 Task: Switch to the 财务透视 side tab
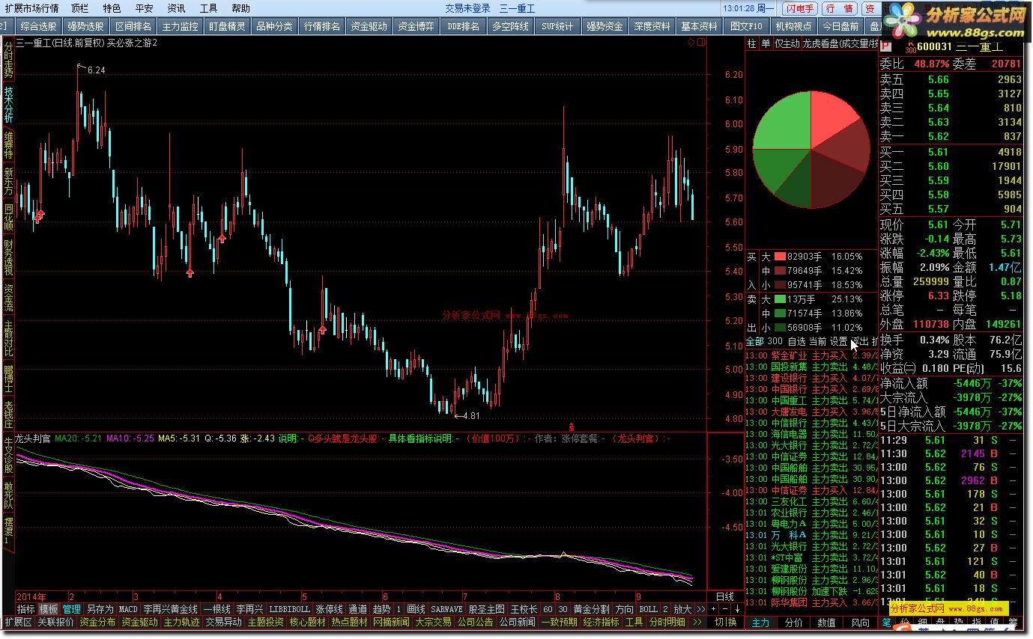point(8,257)
